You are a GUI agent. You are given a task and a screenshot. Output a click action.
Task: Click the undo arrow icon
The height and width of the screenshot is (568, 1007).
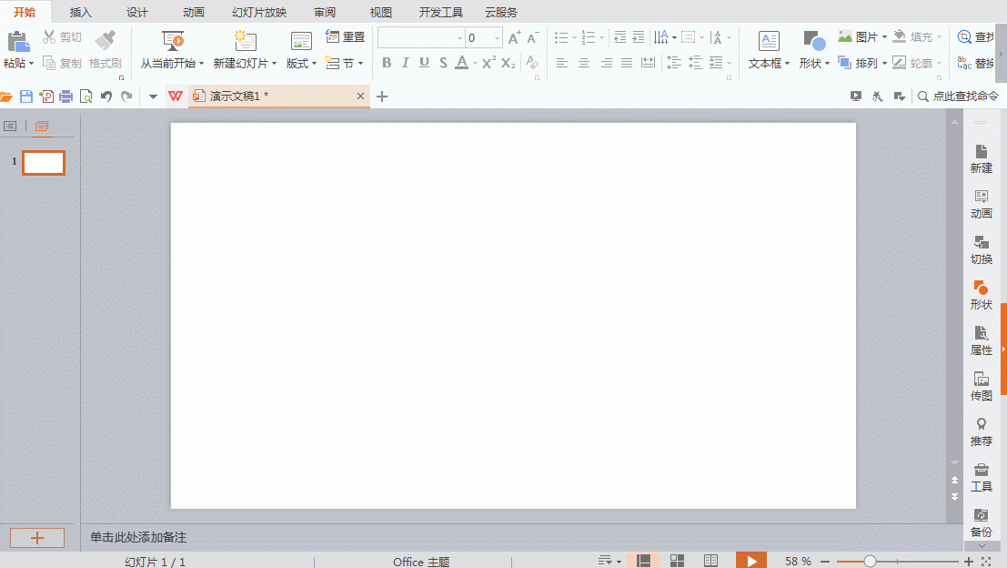point(106,96)
